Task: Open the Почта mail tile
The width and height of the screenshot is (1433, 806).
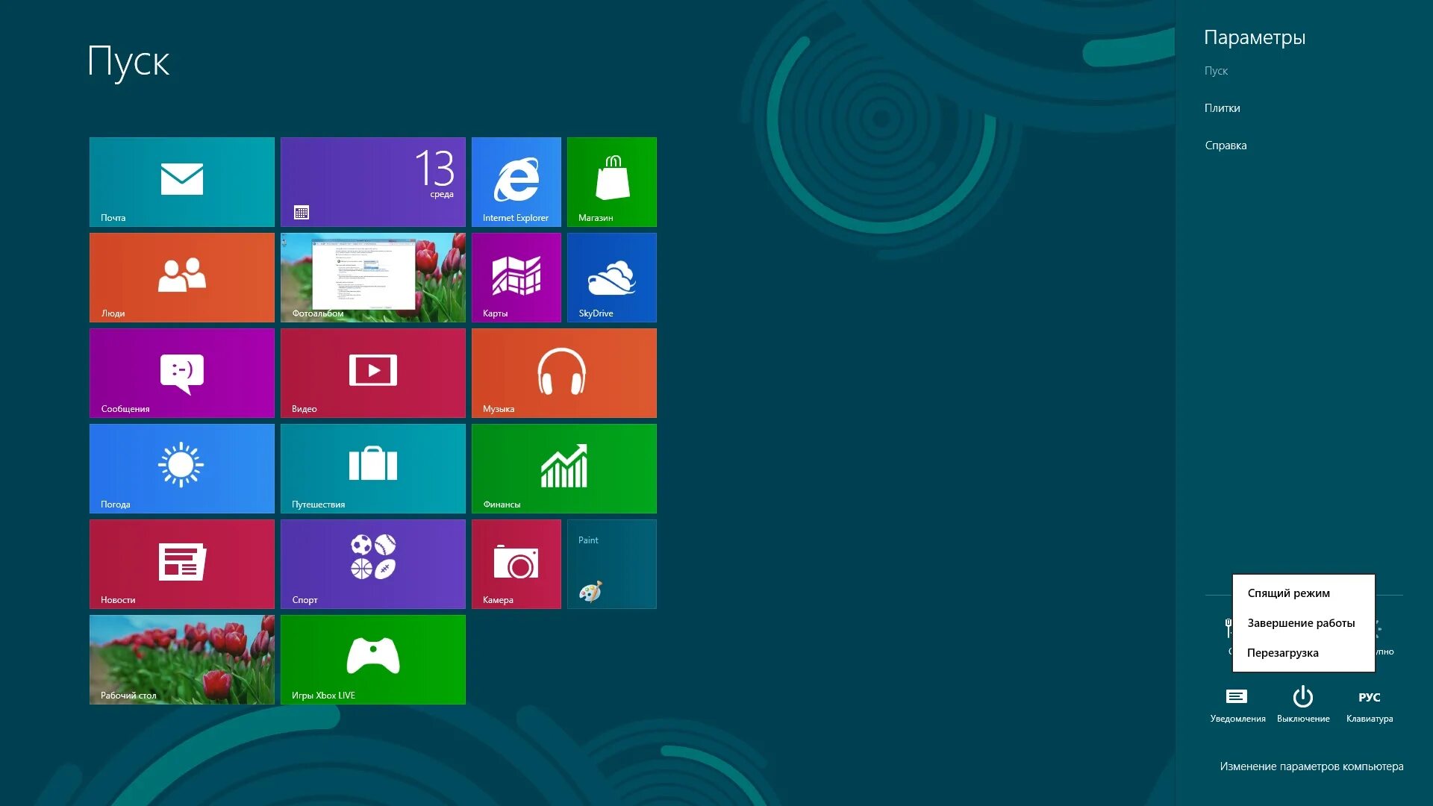Action: coord(181,181)
